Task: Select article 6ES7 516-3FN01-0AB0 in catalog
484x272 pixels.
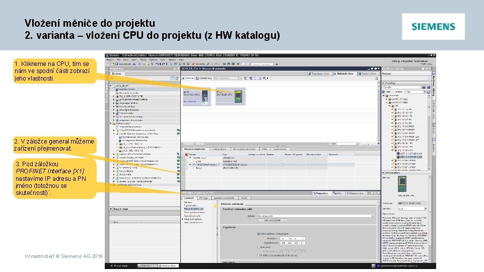Action: [x=410, y=157]
